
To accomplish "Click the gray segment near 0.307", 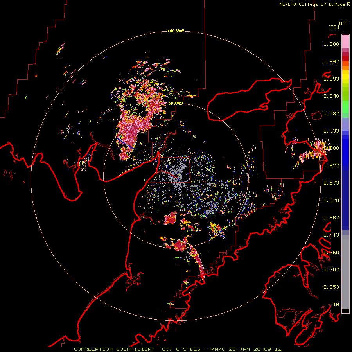I will pyautogui.click(x=345, y=272).
